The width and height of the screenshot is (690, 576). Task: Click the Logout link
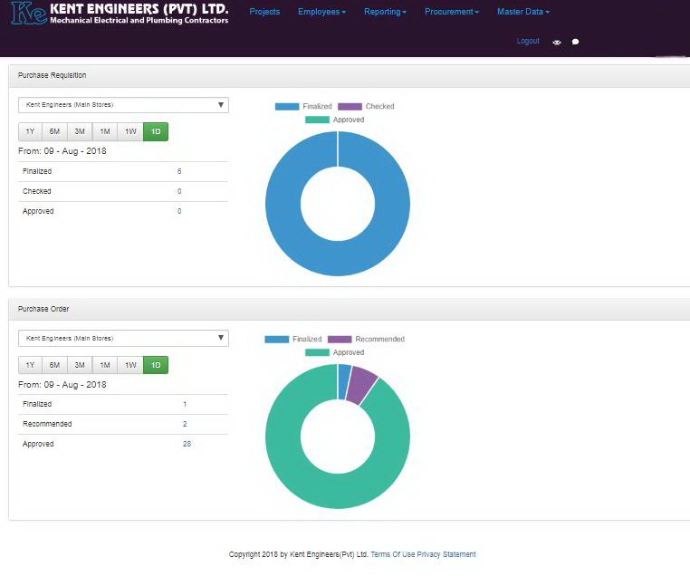(x=527, y=41)
